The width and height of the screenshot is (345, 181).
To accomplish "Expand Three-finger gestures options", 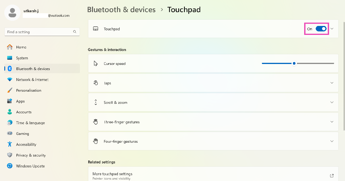I will (x=332, y=122).
